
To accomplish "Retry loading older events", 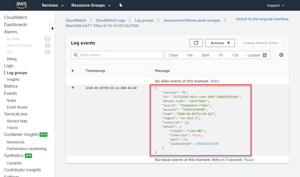I will (x=215, y=81).
